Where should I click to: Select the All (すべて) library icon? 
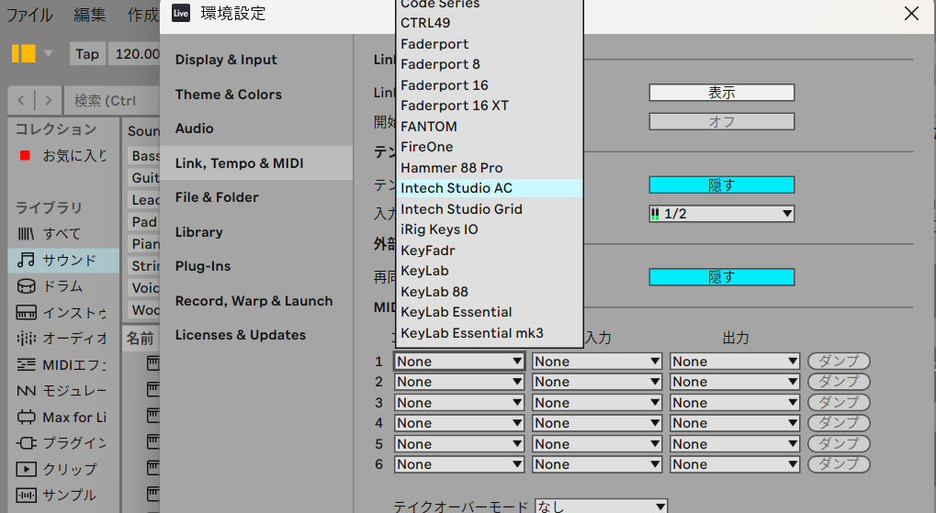26,234
